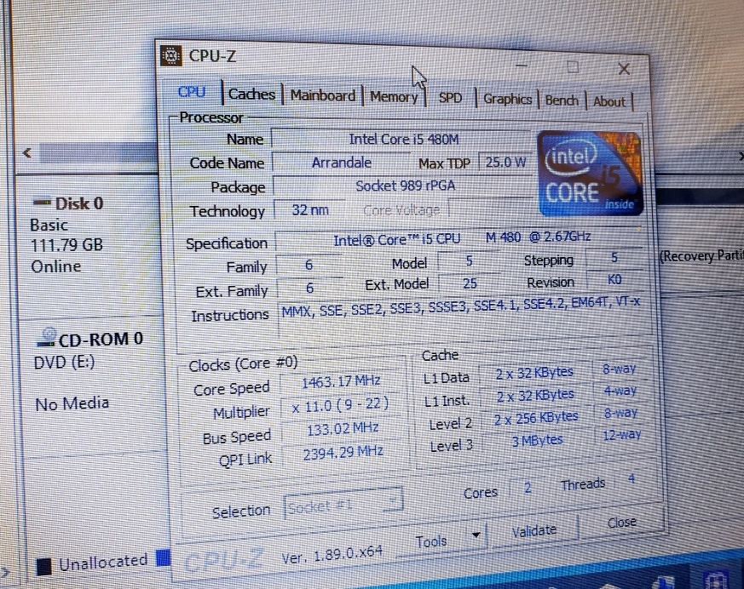Open the Mainboard tab
744x589 pixels.
(x=322, y=95)
